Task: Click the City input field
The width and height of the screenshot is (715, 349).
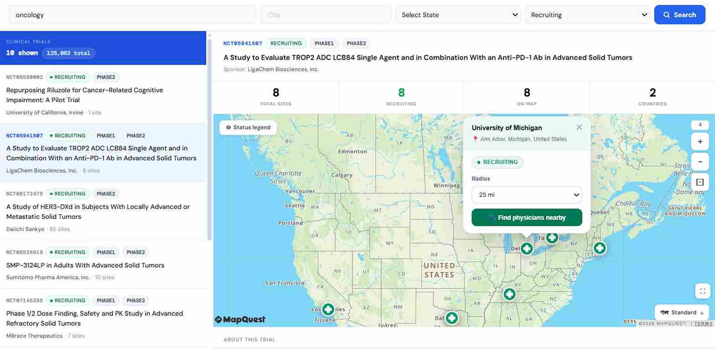Action: pos(326,15)
